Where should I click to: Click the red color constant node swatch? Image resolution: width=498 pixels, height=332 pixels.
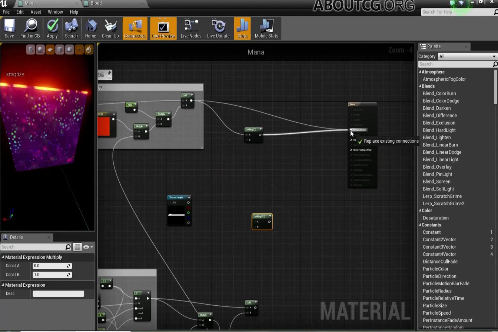point(103,126)
